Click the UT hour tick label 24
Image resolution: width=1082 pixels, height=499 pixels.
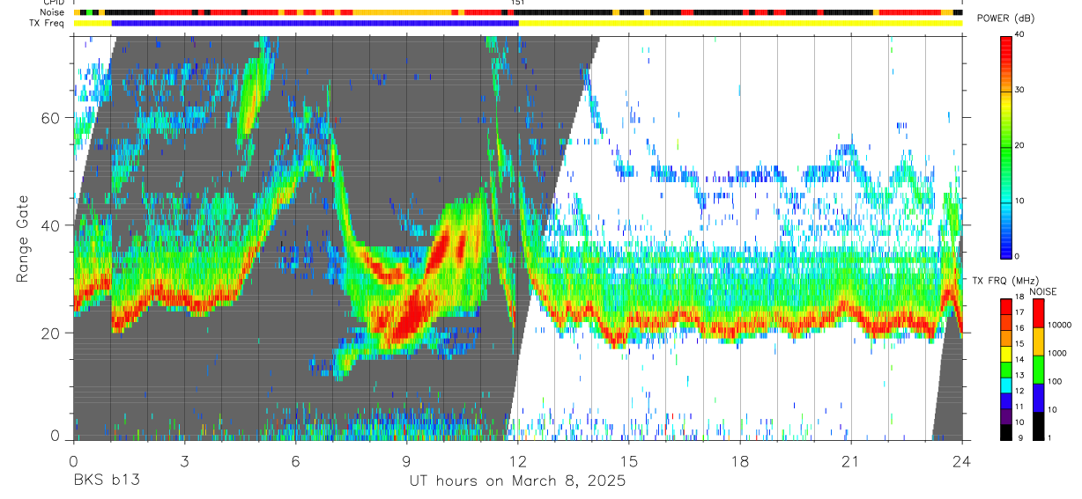[962, 461]
